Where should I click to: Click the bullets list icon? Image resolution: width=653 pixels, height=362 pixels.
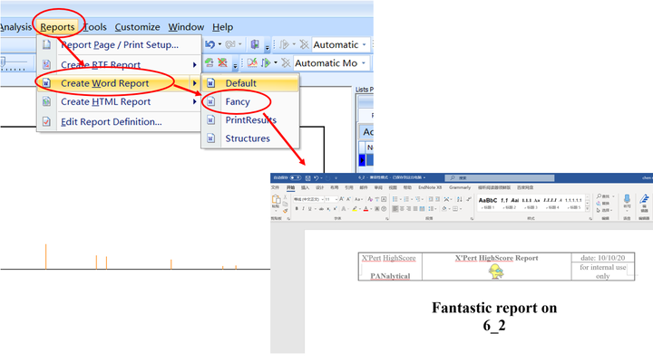tap(395, 199)
